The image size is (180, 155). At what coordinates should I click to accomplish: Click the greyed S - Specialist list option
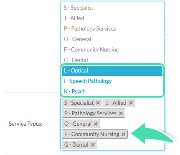[113, 8]
